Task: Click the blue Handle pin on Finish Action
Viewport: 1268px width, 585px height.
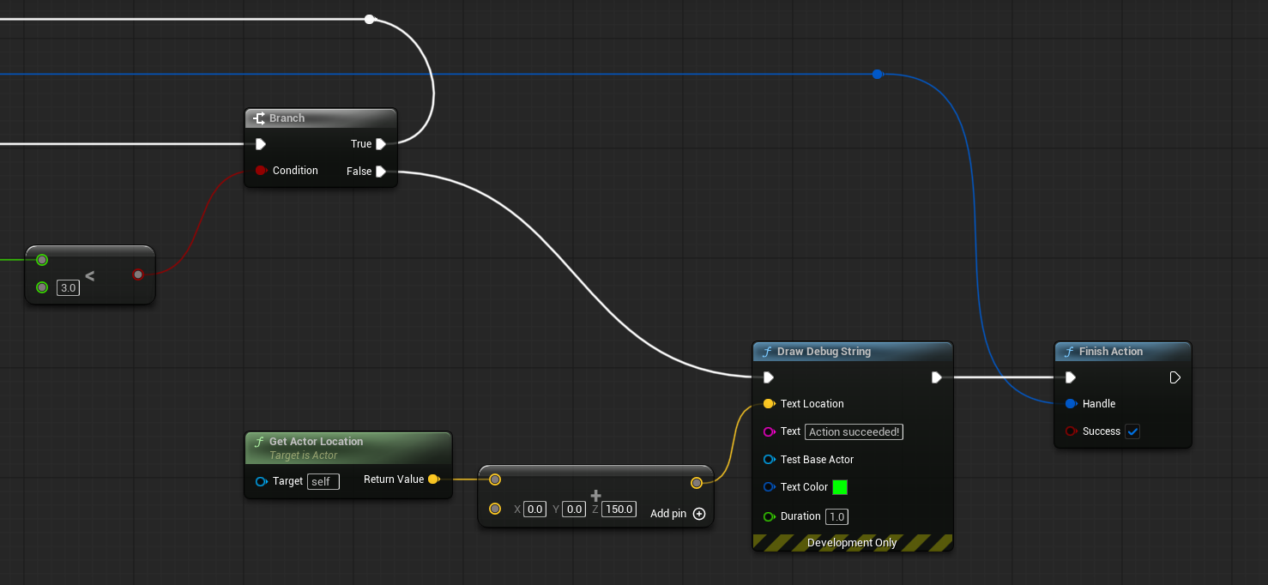Action: tap(1071, 404)
